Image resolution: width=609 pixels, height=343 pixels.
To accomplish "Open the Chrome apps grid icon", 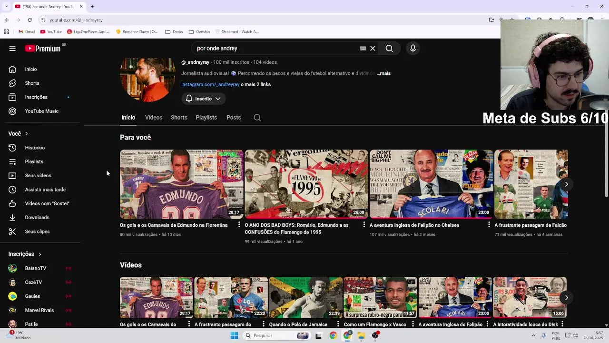I will pyautogui.click(x=6, y=32).
